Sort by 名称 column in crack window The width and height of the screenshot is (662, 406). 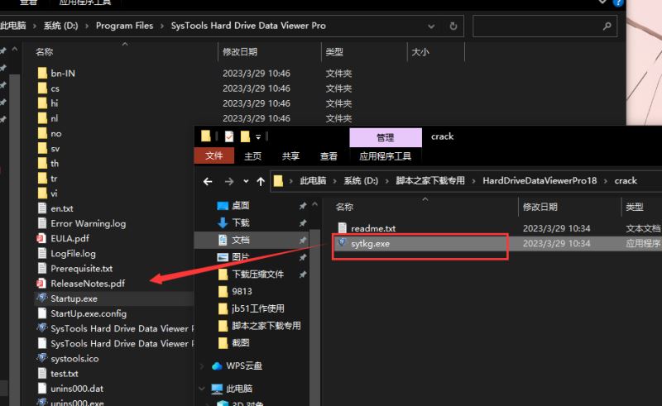point(344,208)
